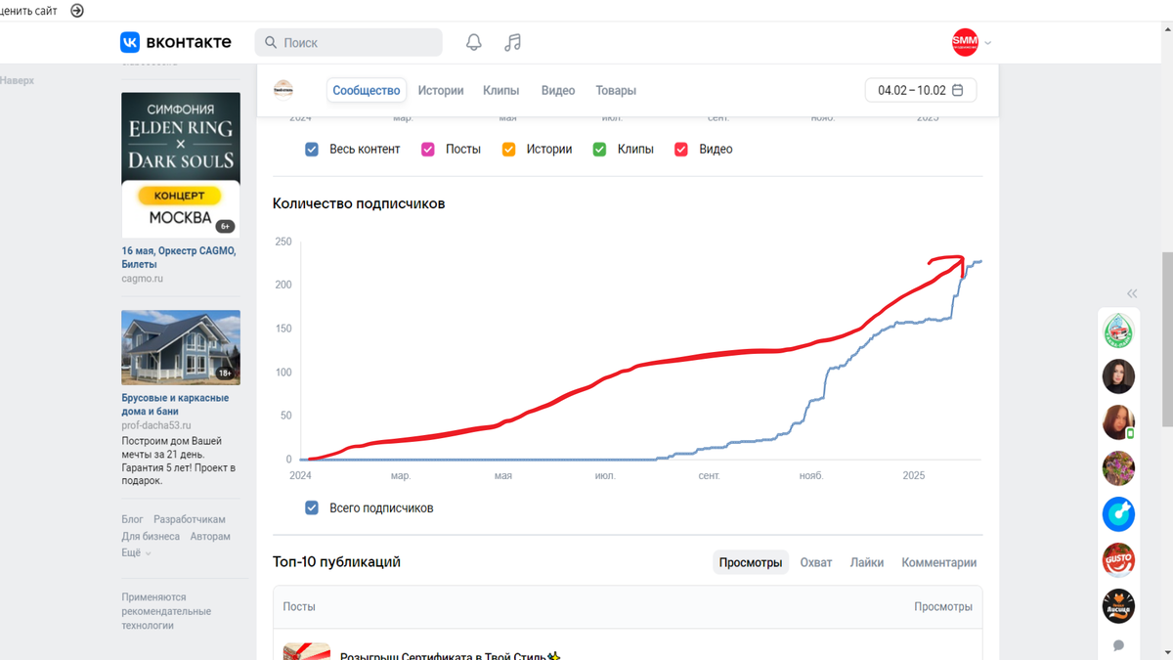
Task: Click the blue key-shaped app avatar in the sidebar
Action: click(1118, 513)
